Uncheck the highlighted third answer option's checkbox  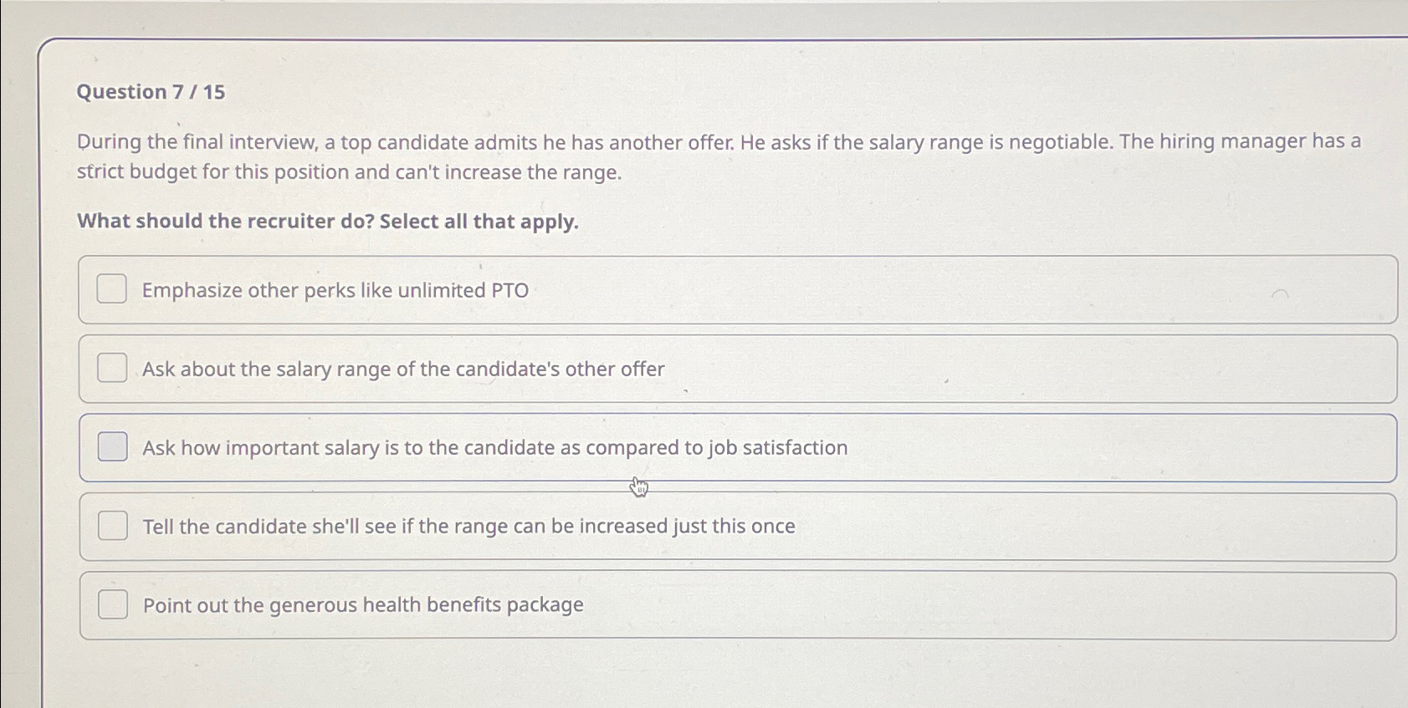tap(111, 447)
